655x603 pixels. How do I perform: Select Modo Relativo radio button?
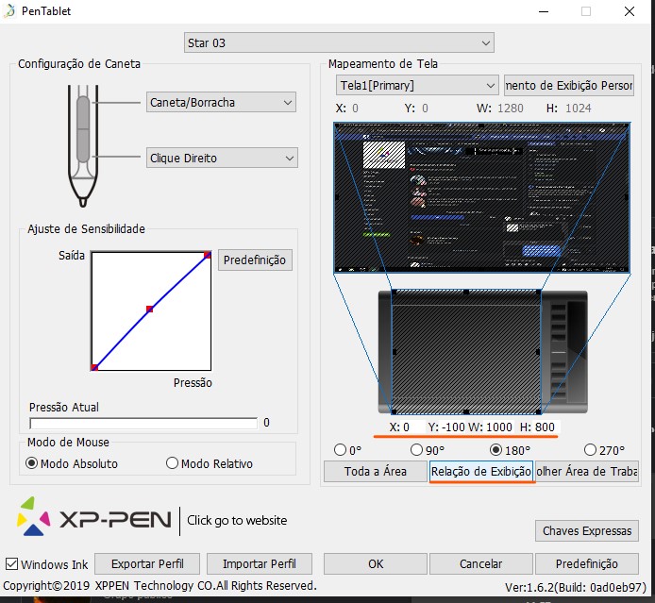[x=172, y=463]
